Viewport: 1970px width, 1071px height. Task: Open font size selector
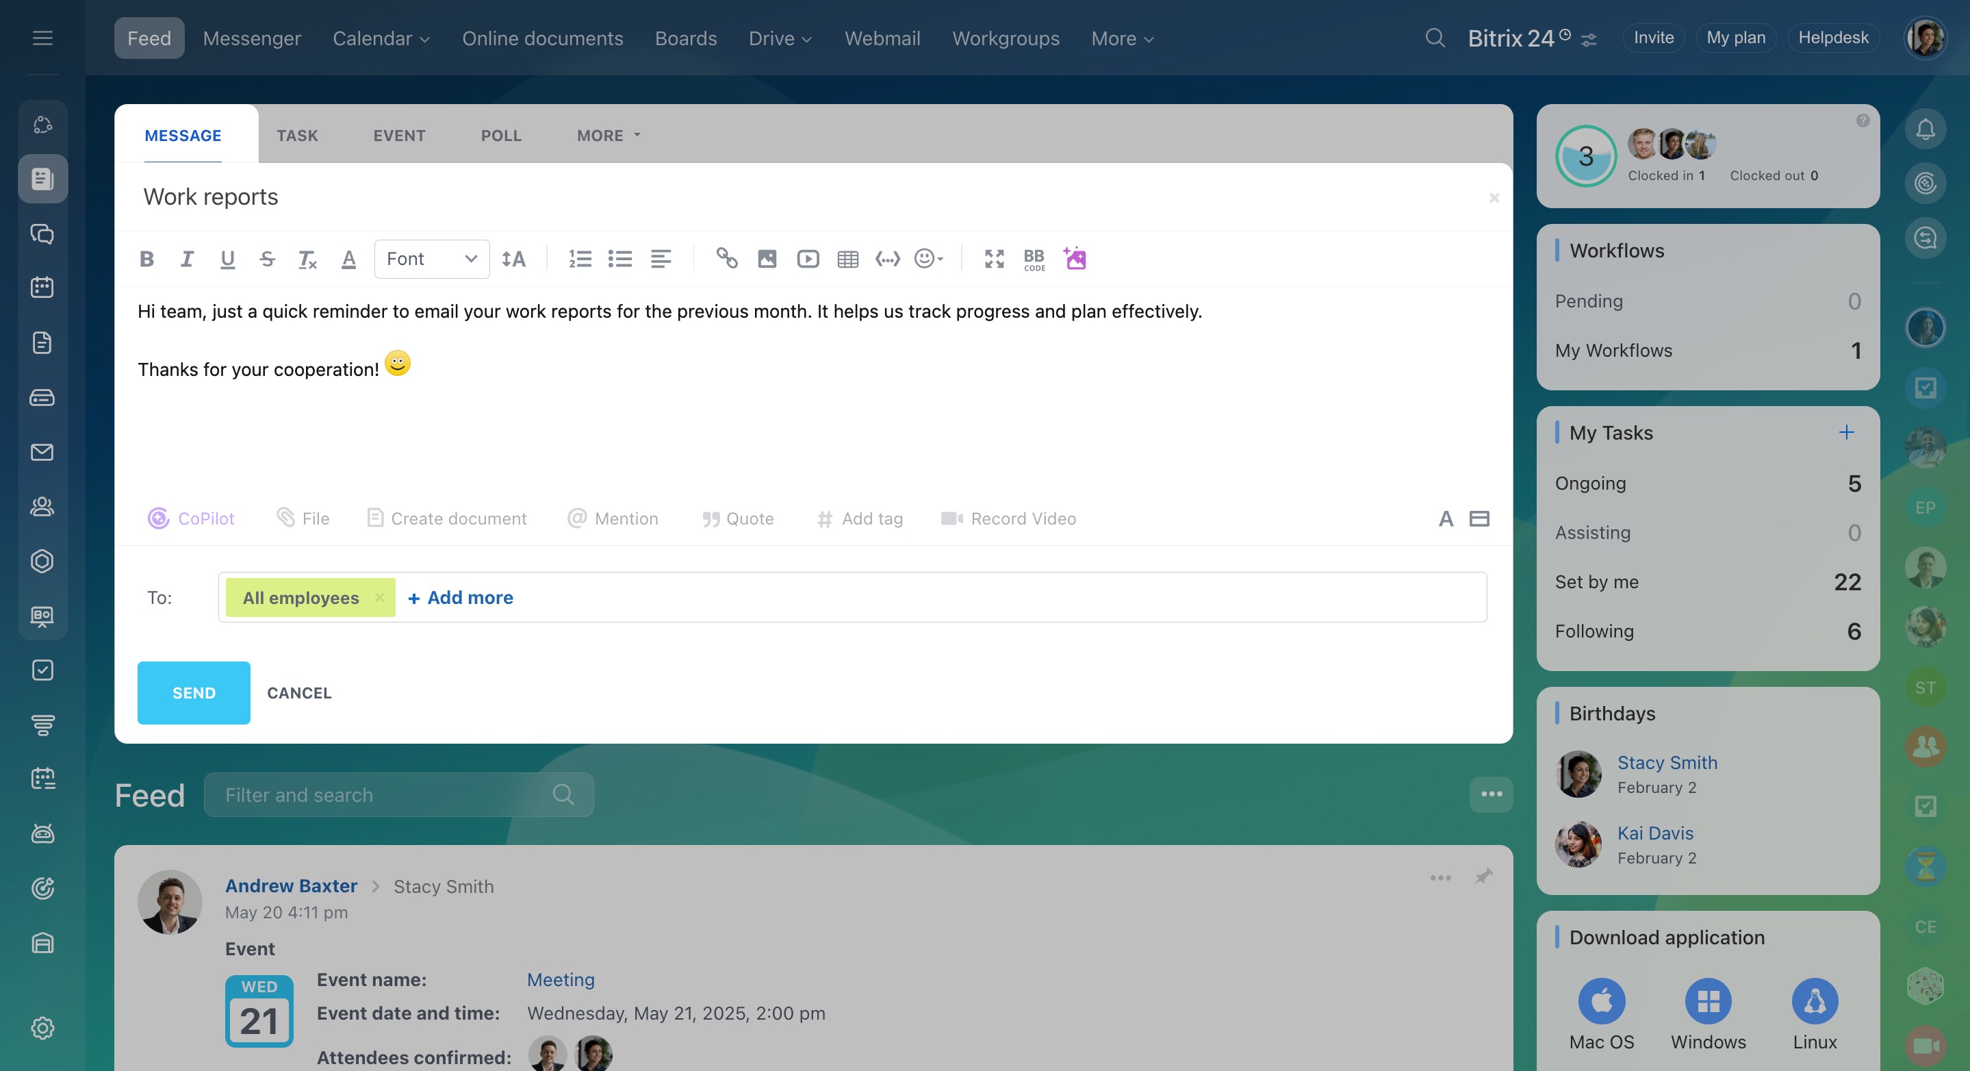tap(514, 259)
